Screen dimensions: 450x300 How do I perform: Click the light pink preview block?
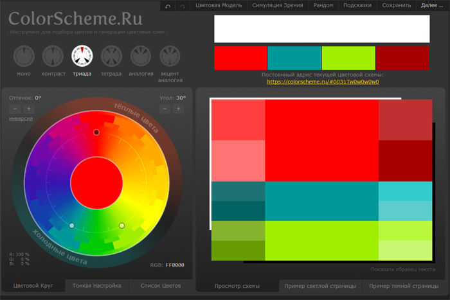(x=239, y=161)
